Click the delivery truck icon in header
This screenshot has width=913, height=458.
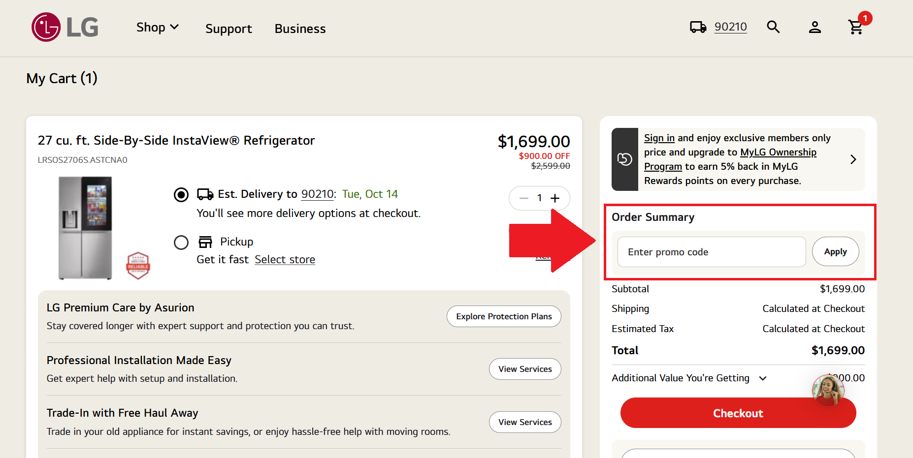coord(698,27)
